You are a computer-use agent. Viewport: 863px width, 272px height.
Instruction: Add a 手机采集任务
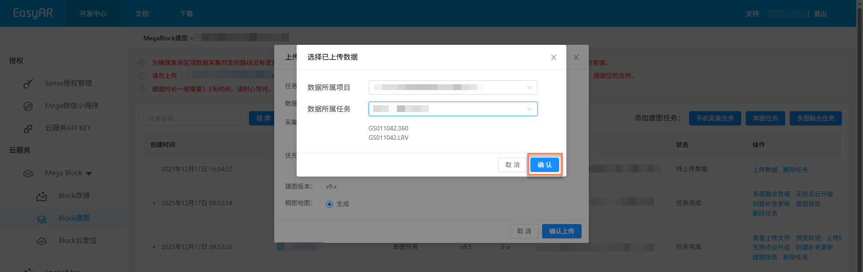(715, 118)
